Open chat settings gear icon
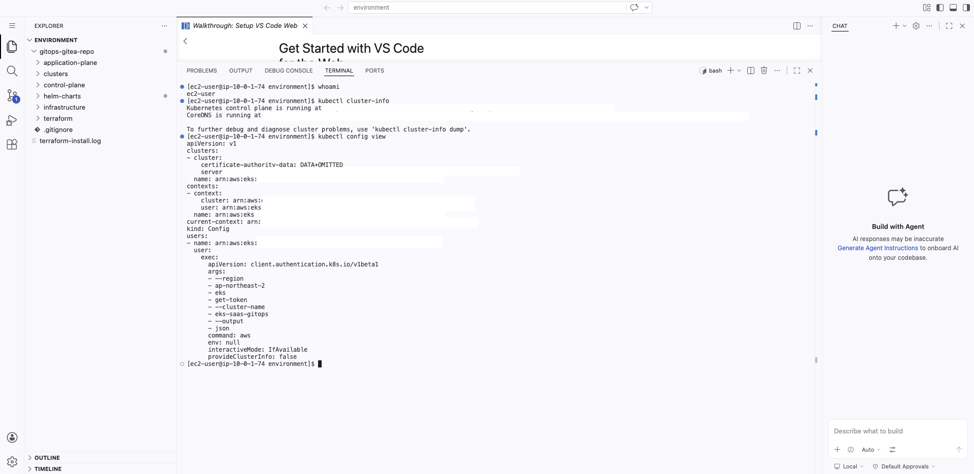The height and width of the screenshot is (474, 974). pyautogui.click(x=916, y=26)
